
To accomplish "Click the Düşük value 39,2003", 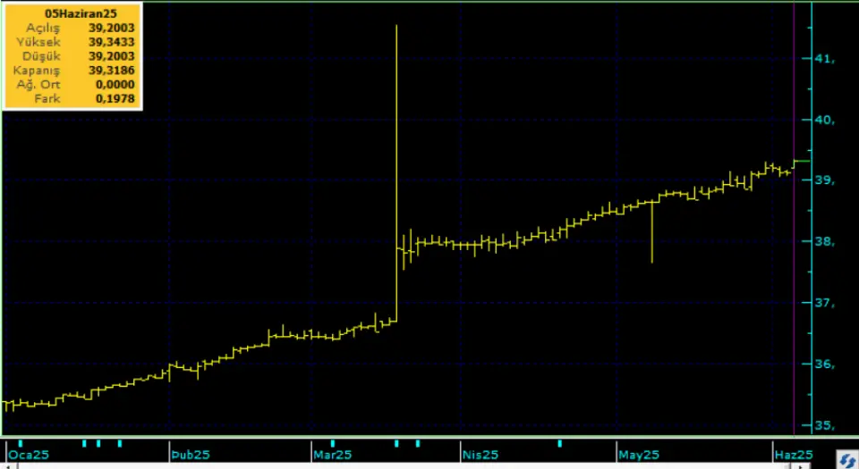I will click(x=111, y=56).
